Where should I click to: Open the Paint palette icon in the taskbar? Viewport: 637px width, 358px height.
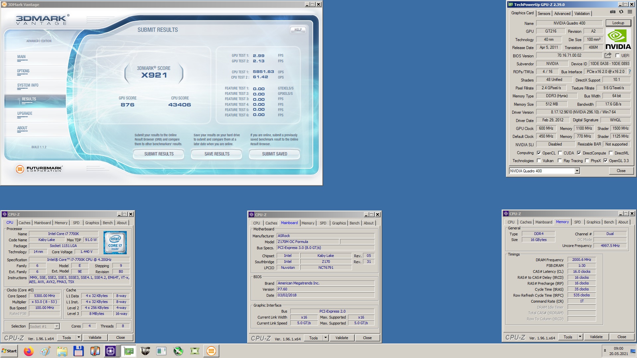[45, 351]
